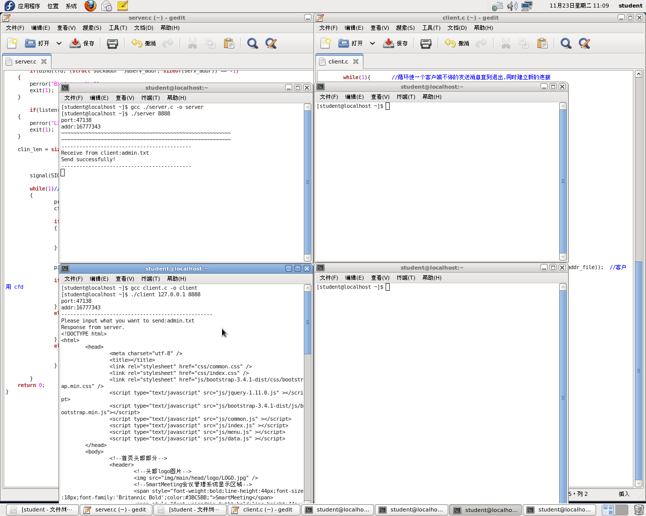
Task: Open the 搜索(S) menu in server.c gedit
Action: point(92,28)
